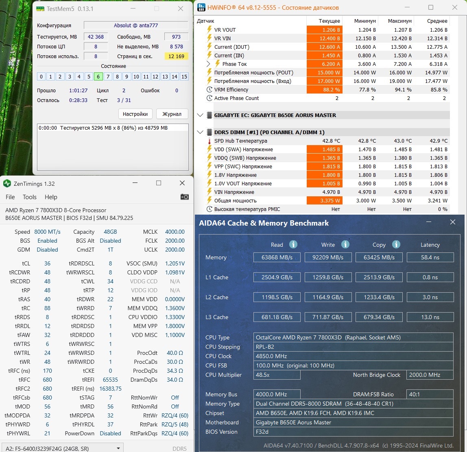Click the PowerDown value Disabled in ZenTimings
This screenshot has width=467, height=452.
111,433
